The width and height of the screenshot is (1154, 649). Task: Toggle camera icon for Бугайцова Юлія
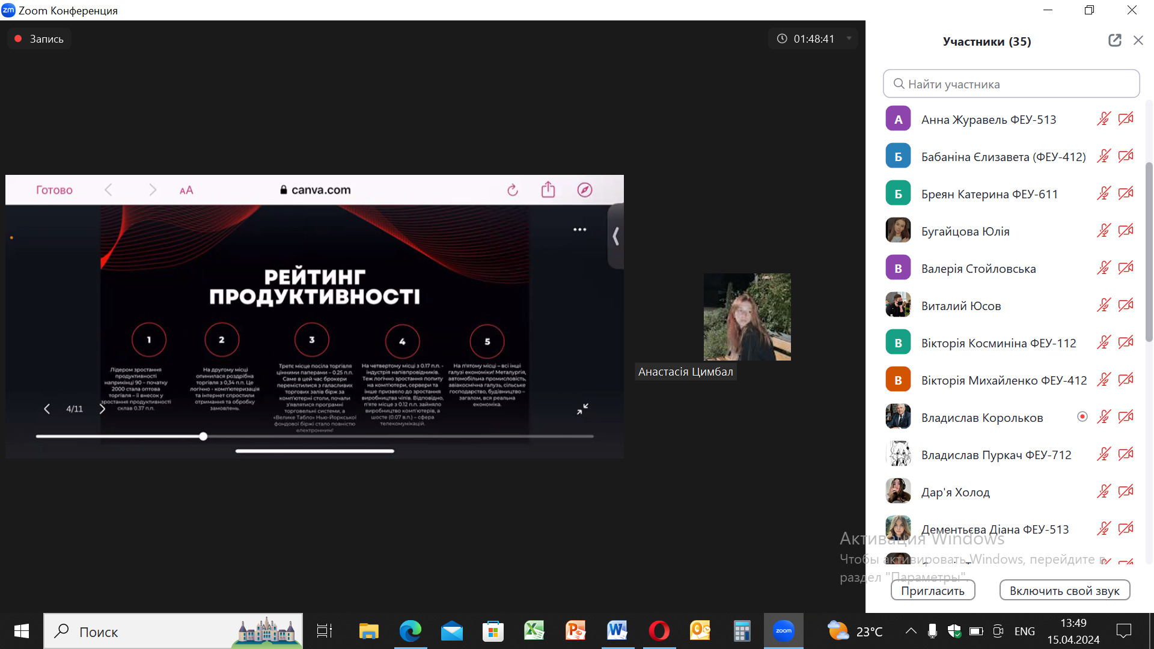[1126, 231]
